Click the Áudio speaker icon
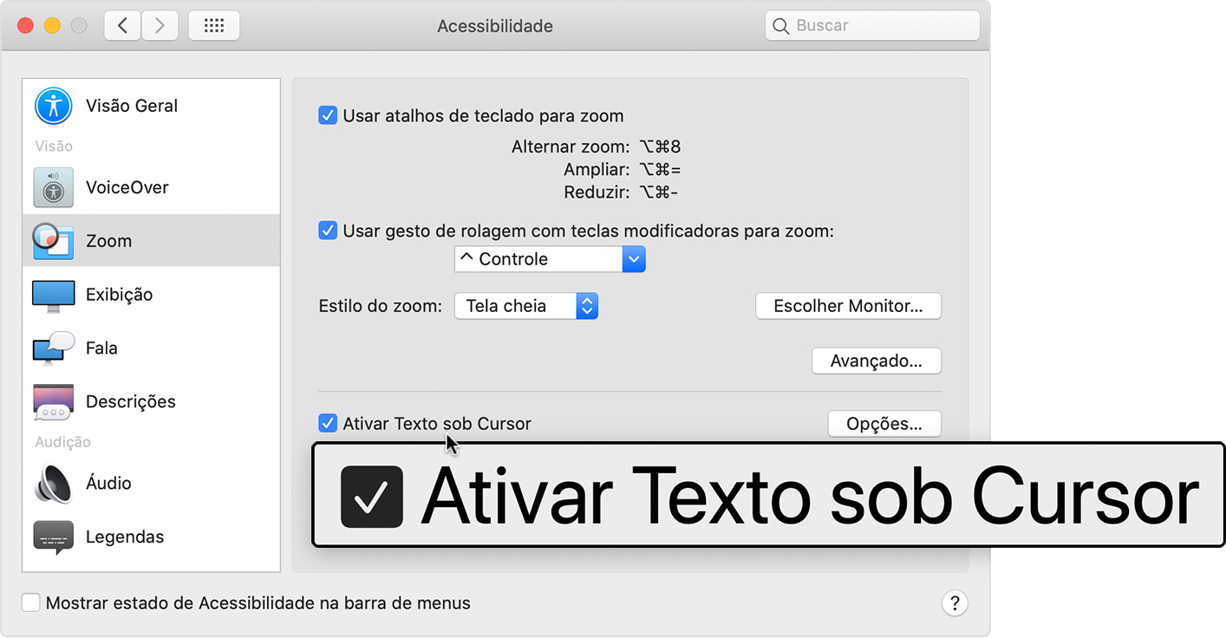This screenshot has height=638, width=1226. (52, 483)
